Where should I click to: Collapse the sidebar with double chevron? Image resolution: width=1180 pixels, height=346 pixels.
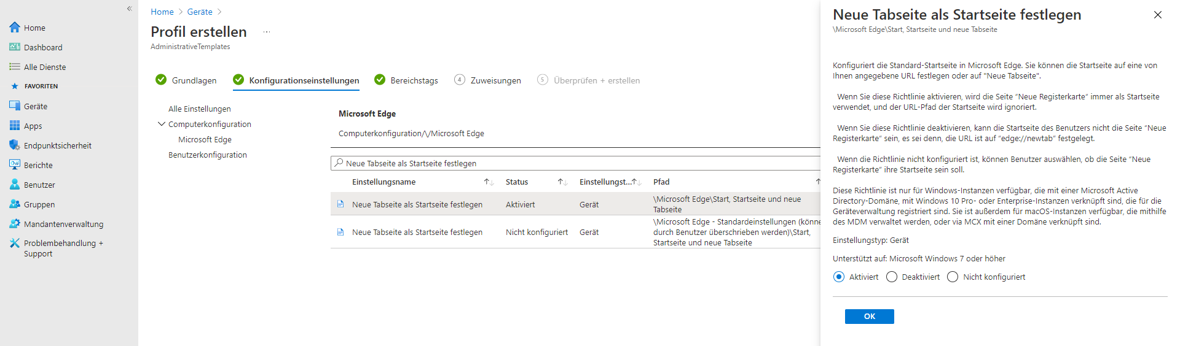(129, 9)
